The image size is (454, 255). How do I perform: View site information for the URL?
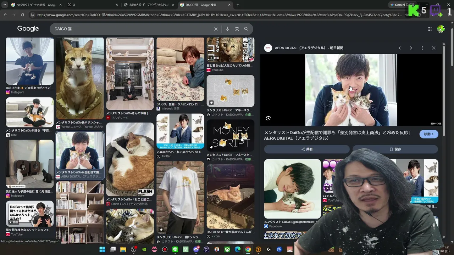coord(33,15)
